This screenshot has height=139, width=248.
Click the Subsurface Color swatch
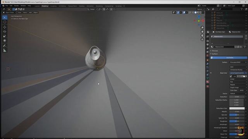click(x=237, y=108)
